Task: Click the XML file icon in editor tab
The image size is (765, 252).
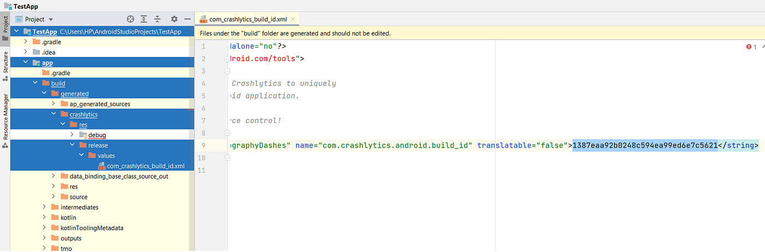Action: tap(204, 19)
